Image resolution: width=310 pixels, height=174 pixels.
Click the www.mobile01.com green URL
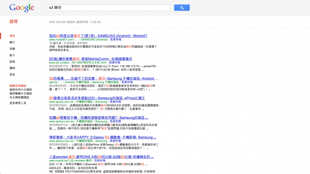click(x=61, y=40)
